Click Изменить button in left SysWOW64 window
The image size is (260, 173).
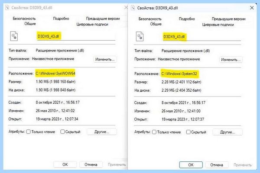(x=105, y=59)
